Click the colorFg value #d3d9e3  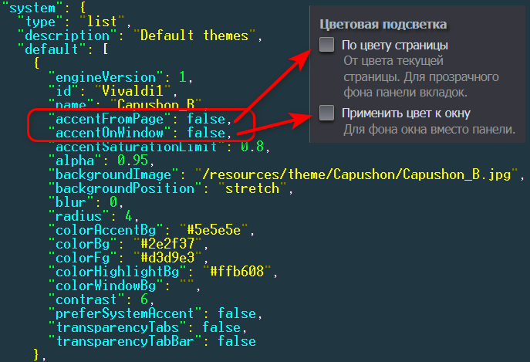167,258
